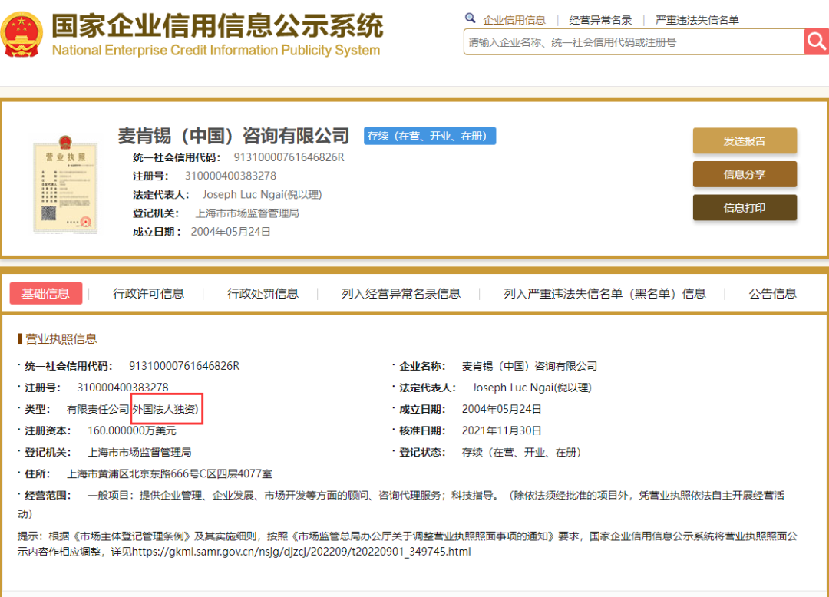Screen dimensions: 829x597
Task: Click the national emblem logo
Action: [x=21, y=35]
